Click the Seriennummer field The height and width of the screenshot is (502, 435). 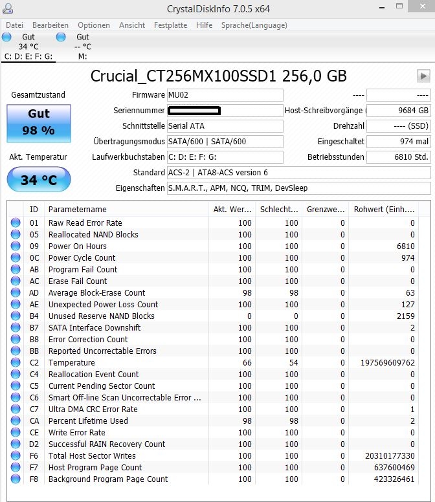point(225,111)
